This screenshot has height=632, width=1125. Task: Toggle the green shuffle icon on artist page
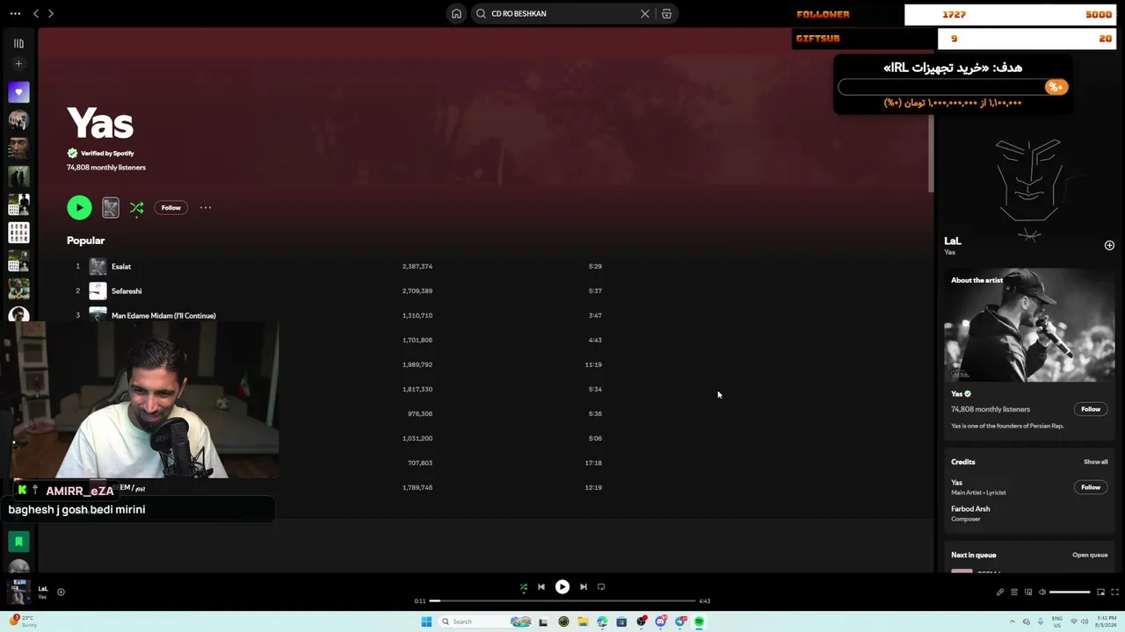click(x=136, y=208)
